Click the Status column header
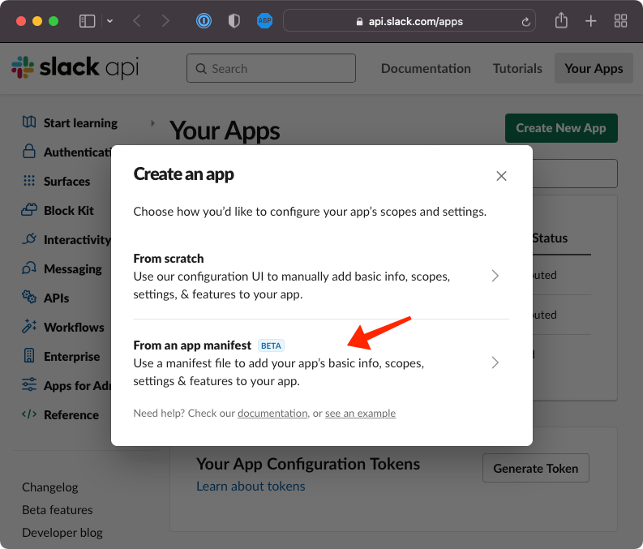 (x=550, y=238)
